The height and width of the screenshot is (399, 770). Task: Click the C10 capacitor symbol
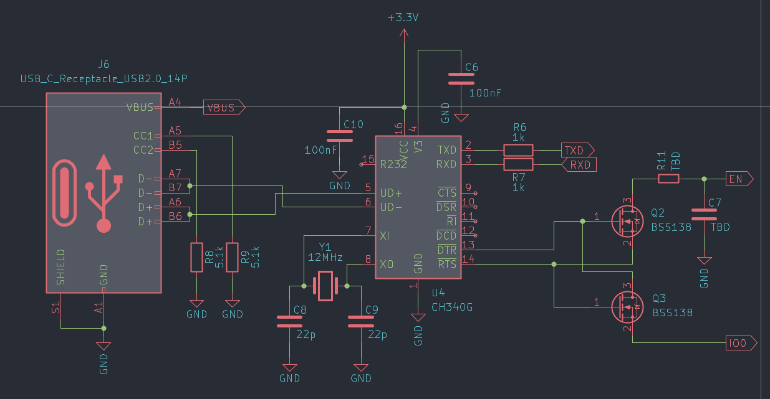[340, 135]
